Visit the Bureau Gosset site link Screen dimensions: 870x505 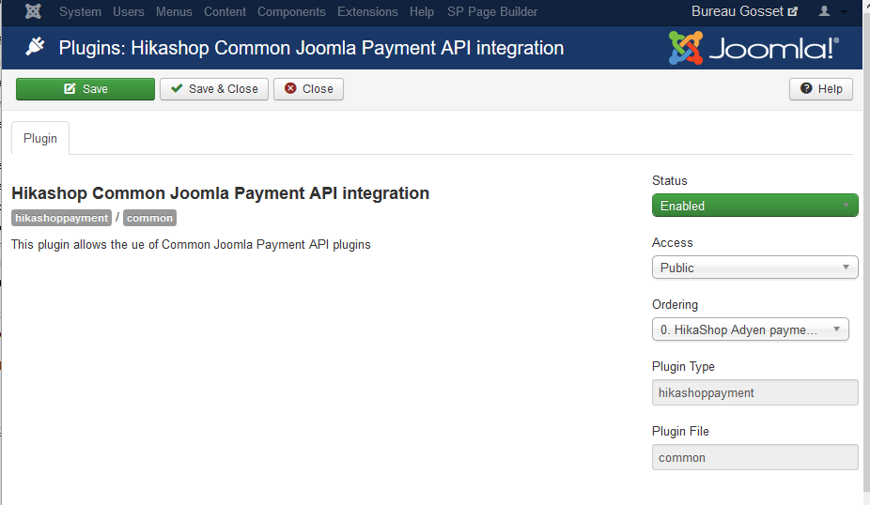(744, 11)
